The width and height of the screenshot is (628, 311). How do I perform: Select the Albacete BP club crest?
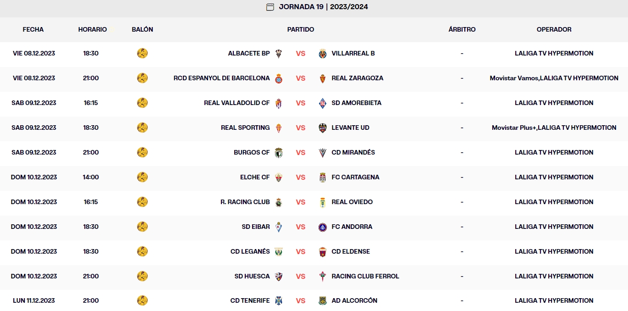coord(280,53)
